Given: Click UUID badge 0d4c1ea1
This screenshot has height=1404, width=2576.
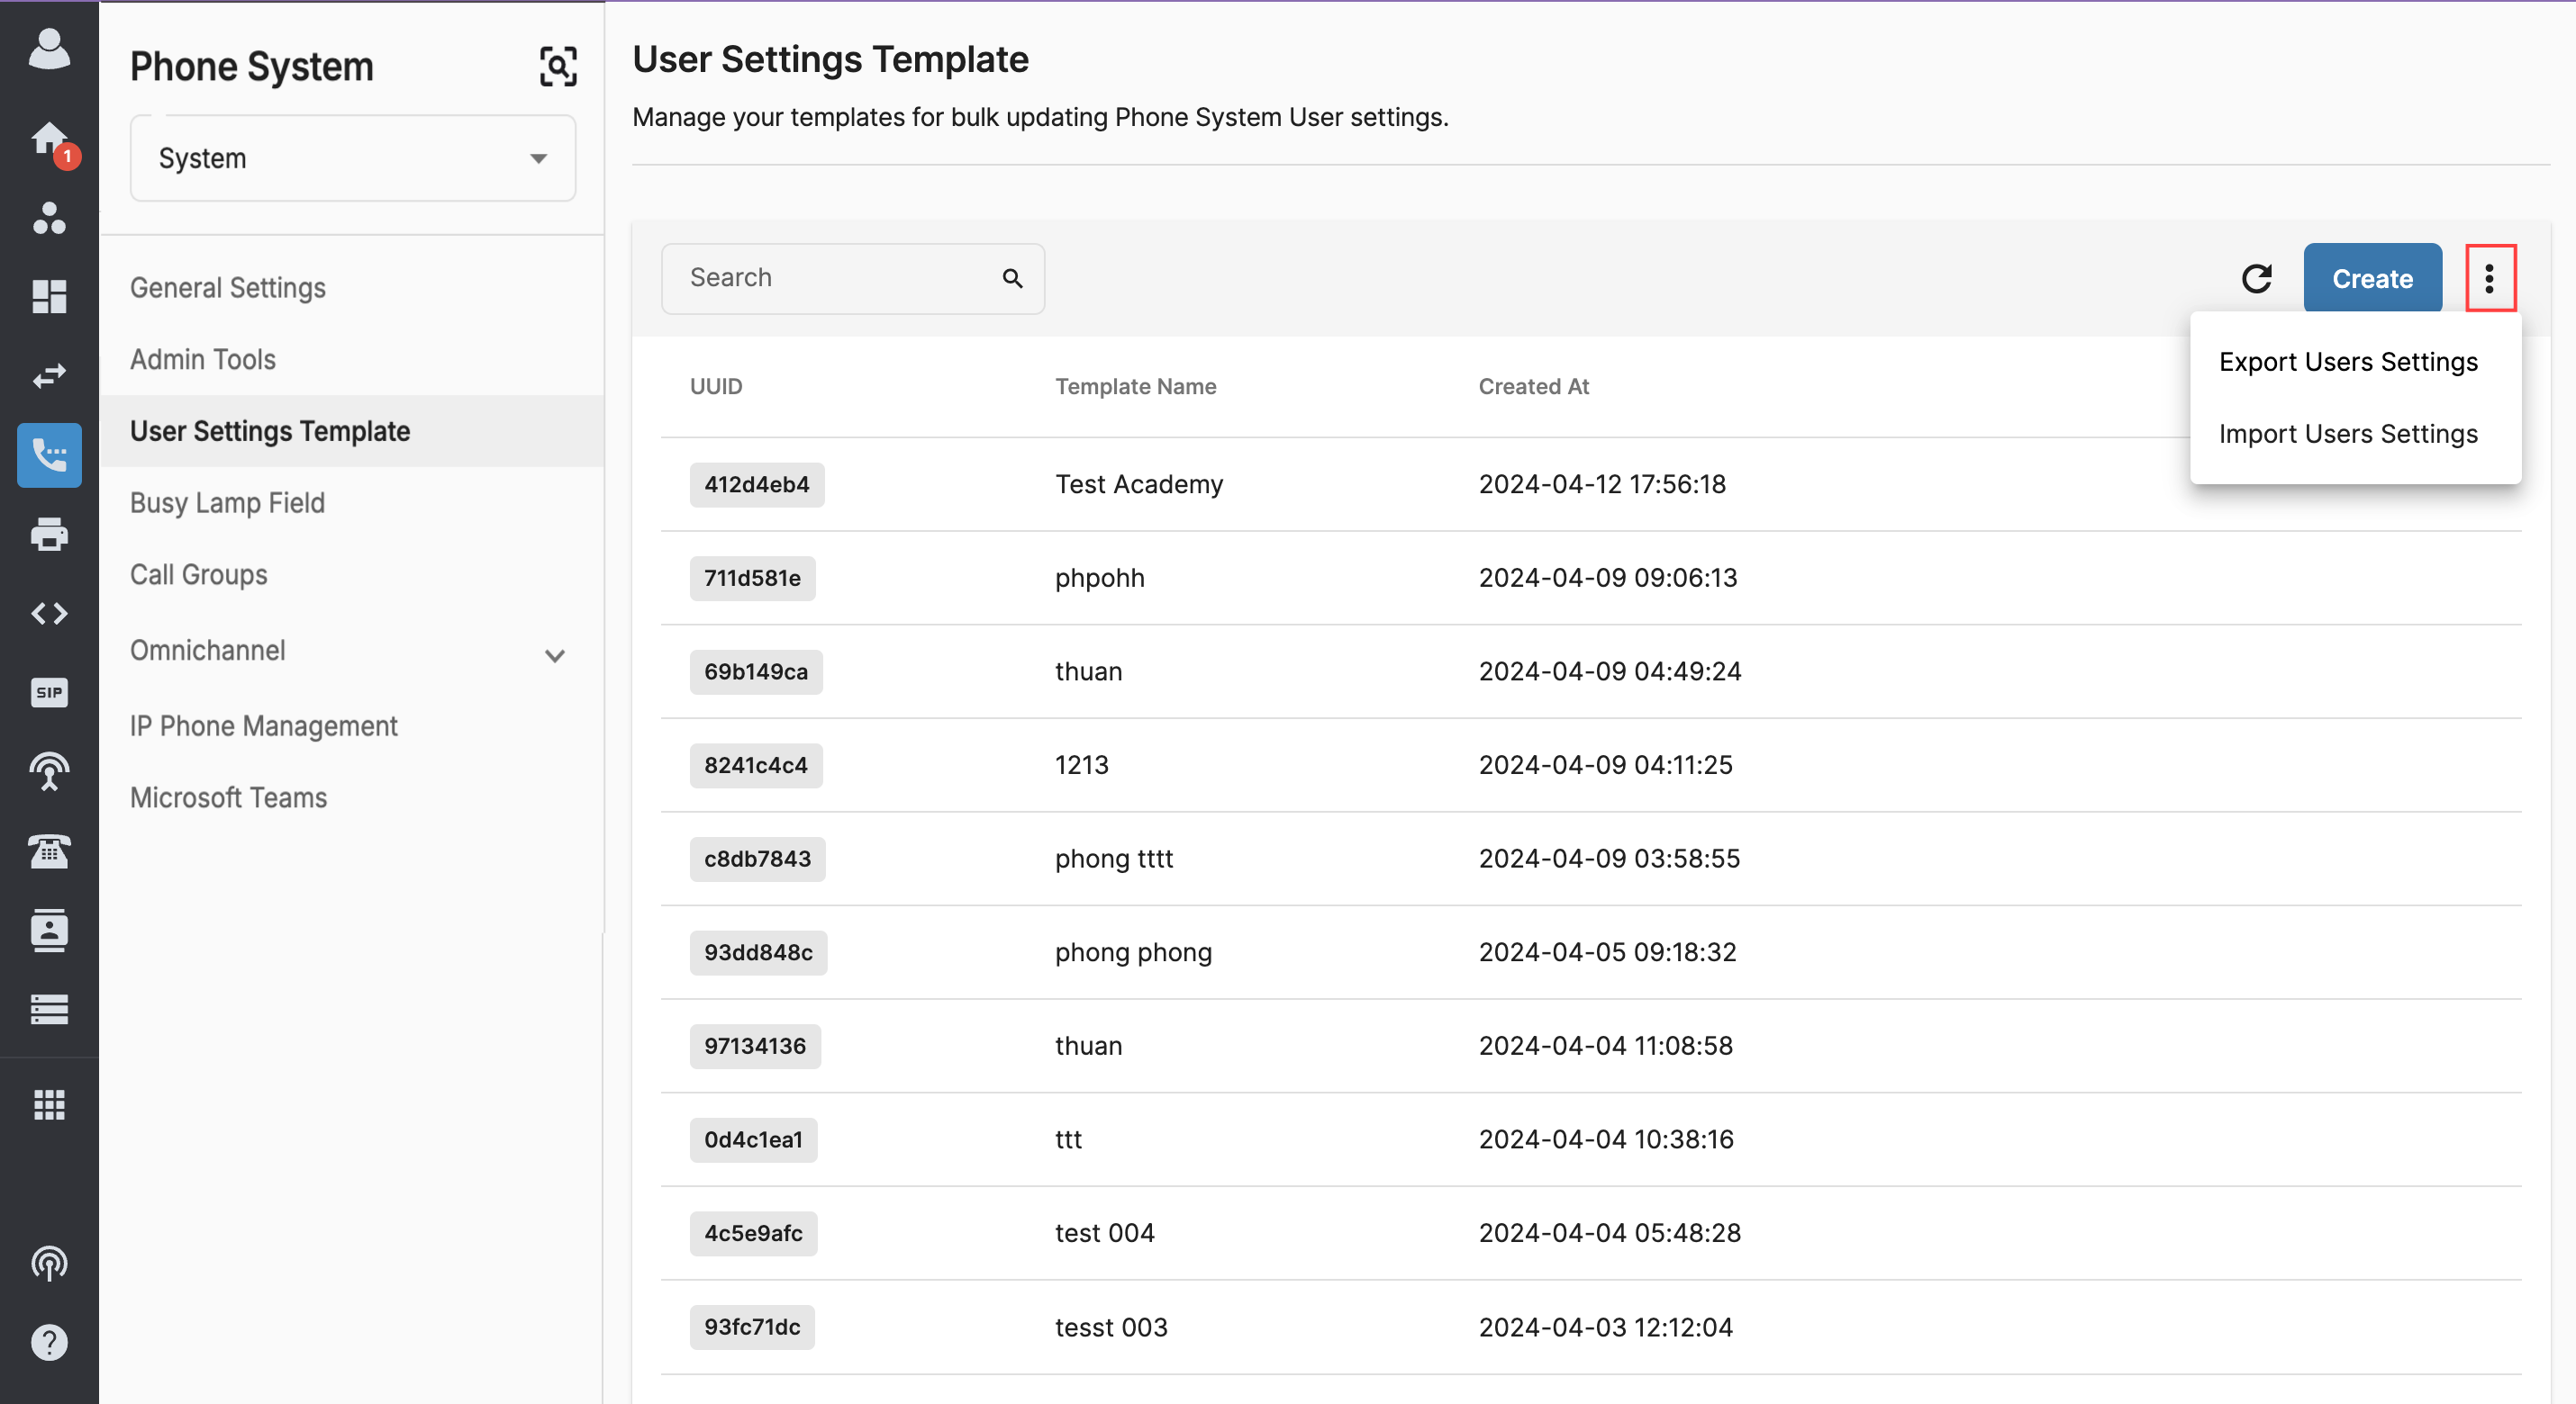Looking at the screenshot, I should click(753, 1140).
